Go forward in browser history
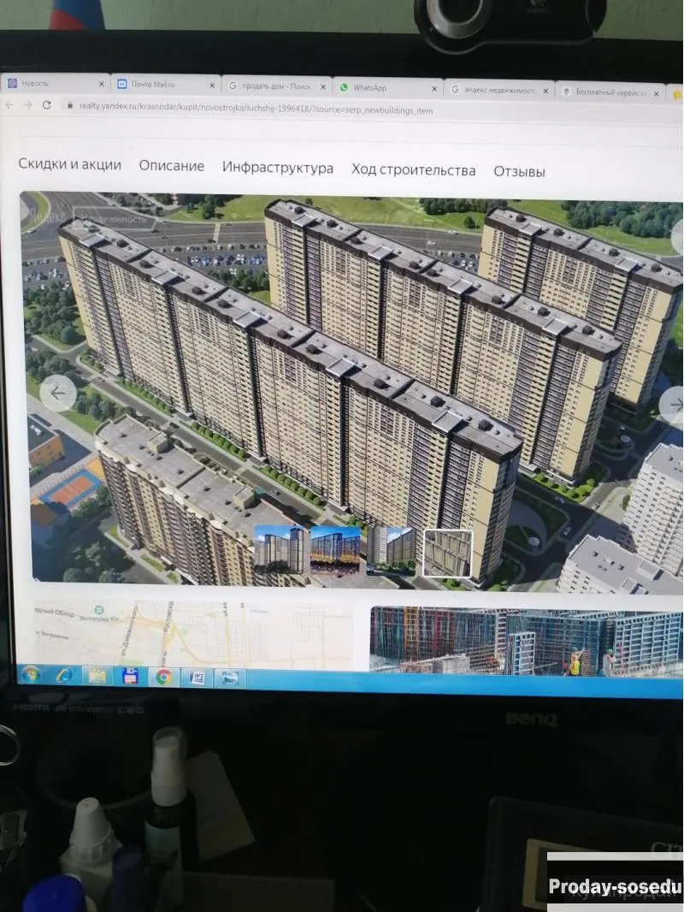The width and height of the screenshot is (684, 912). (28, 104)
